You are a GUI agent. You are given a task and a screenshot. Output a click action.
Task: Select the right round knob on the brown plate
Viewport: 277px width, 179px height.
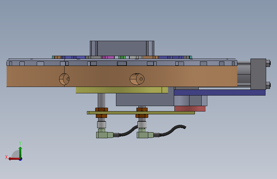(x=137, y=79)
